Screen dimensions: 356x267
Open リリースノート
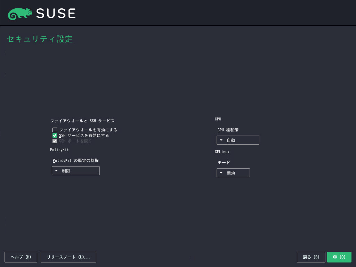(x=68, y=257)
